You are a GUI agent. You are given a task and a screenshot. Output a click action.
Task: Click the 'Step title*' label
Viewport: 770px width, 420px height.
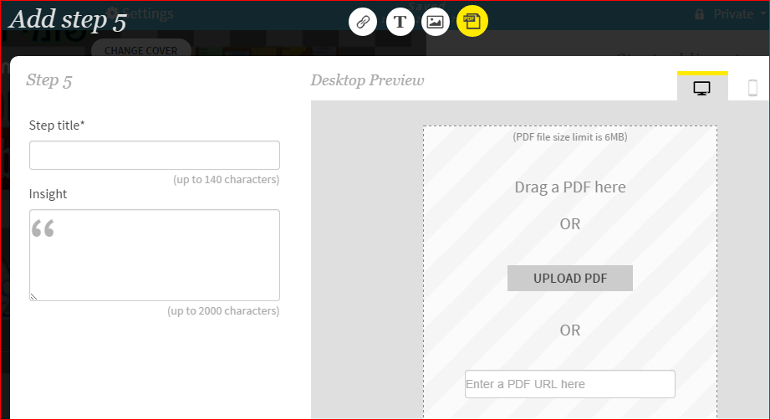click(x=57, y=125)
